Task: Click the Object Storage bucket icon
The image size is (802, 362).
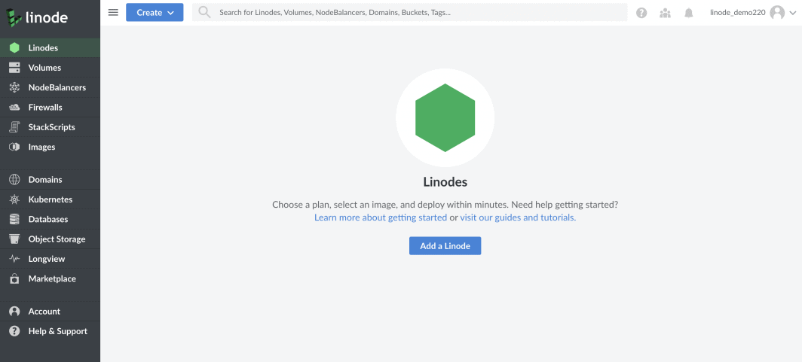Action: coord(14,239)
